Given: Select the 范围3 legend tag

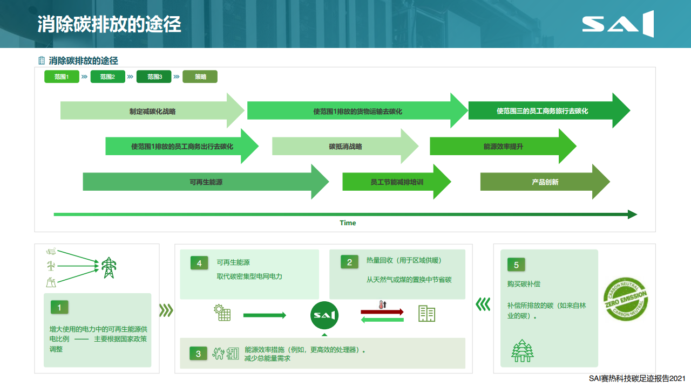Looking at the screenshot, I should coord(154,77).
